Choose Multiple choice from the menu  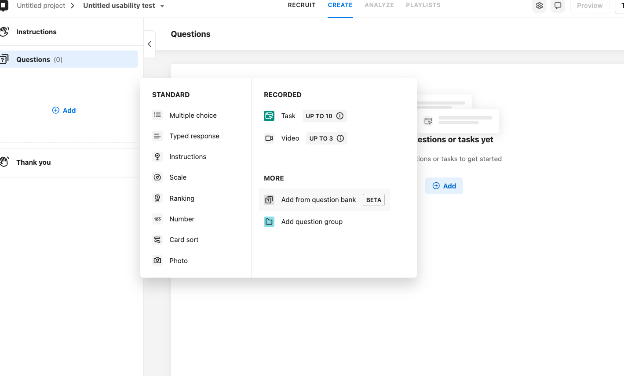[x=193, y=116]
